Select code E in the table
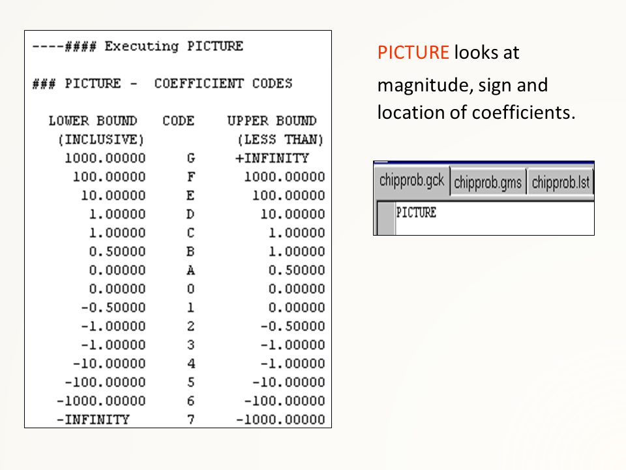Image resolution: width=626 pixels, height=470 pixels. point(191,195)
